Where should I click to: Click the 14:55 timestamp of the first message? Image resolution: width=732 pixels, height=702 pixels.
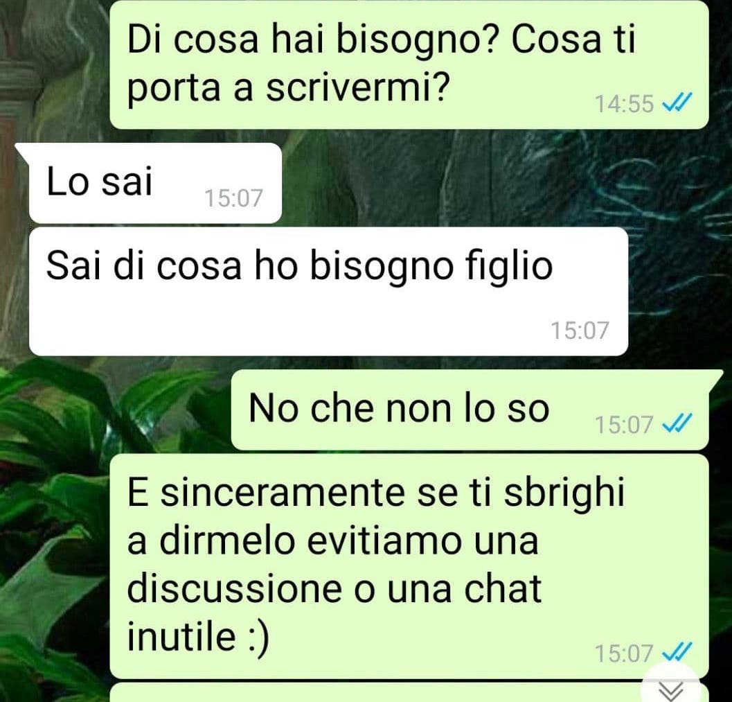tap(624, 103)
